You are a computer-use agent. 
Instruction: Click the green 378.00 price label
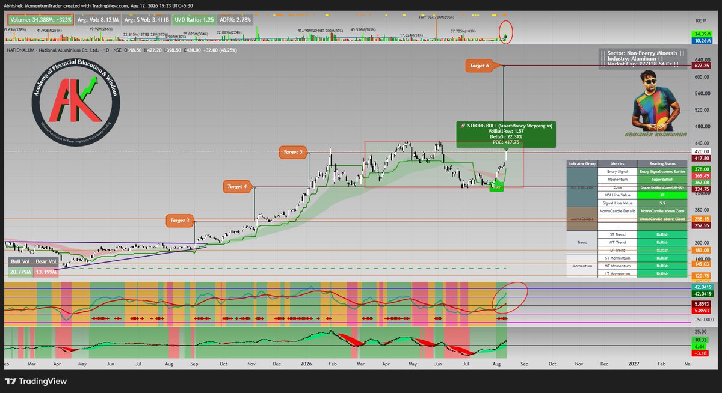[x=702, y=169]
